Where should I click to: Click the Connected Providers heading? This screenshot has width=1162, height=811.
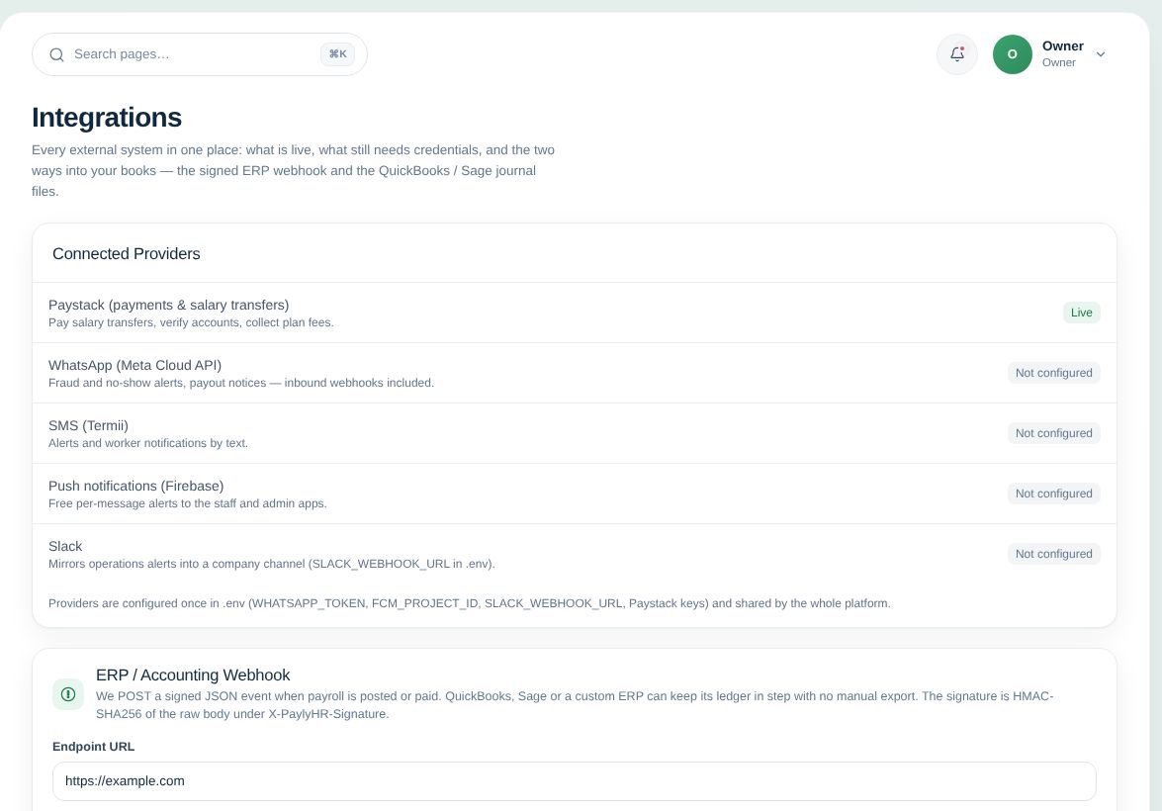click(126, 253)
